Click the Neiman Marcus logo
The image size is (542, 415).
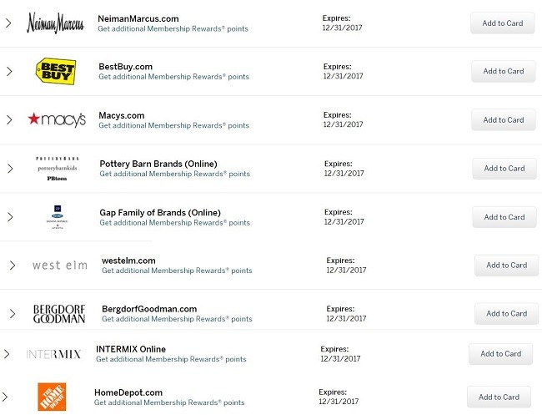[x=55, y=23]
